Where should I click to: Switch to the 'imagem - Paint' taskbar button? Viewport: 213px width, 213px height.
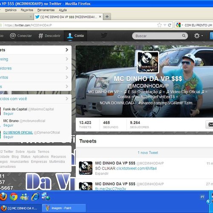[x=64, y=208]
